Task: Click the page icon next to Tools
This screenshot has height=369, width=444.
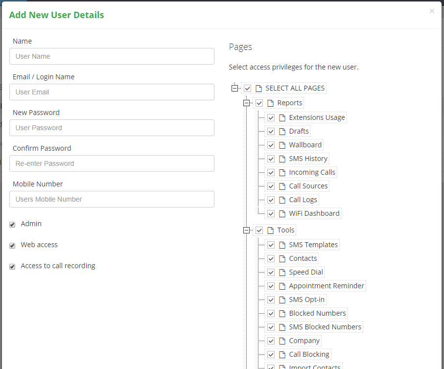Action: 270,230
